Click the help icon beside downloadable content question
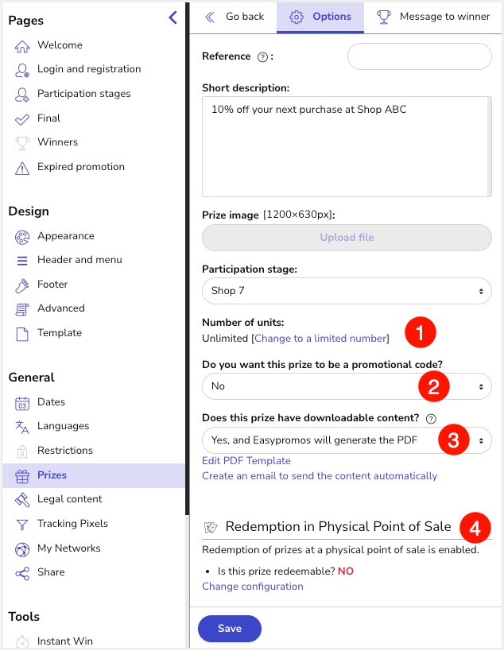 (431, 419)
